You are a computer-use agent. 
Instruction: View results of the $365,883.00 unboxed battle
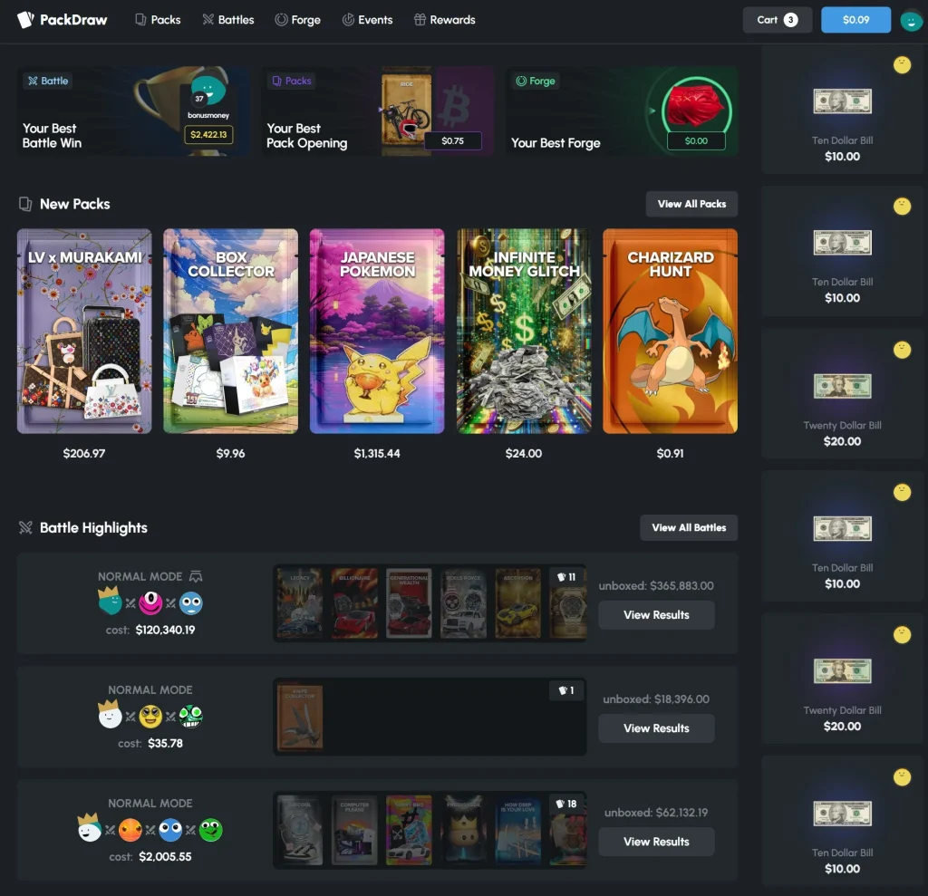656,615
